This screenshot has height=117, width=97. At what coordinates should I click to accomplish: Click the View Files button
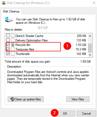(x=78, y=99)
